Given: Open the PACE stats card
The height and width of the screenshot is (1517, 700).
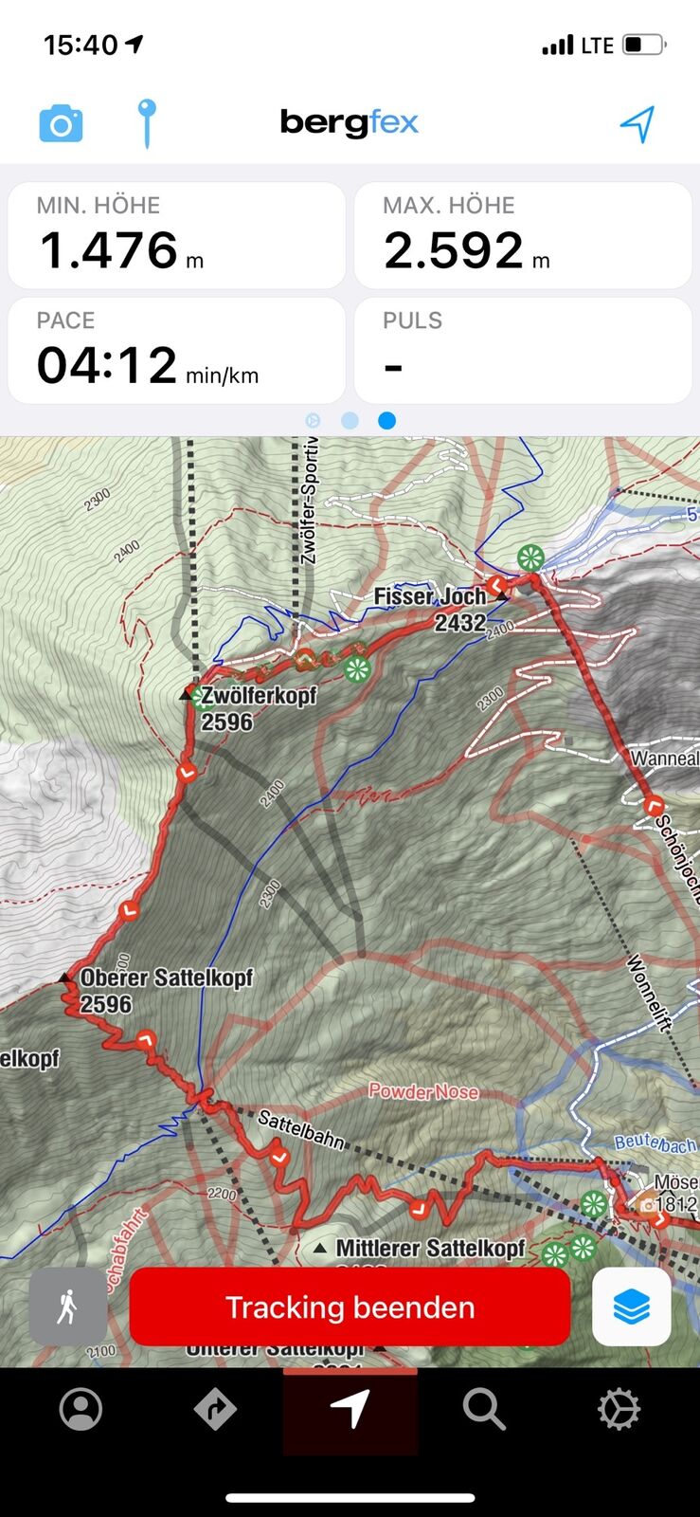Looking at the screenshot, I should pyautogui.click(x=176, y=351).
